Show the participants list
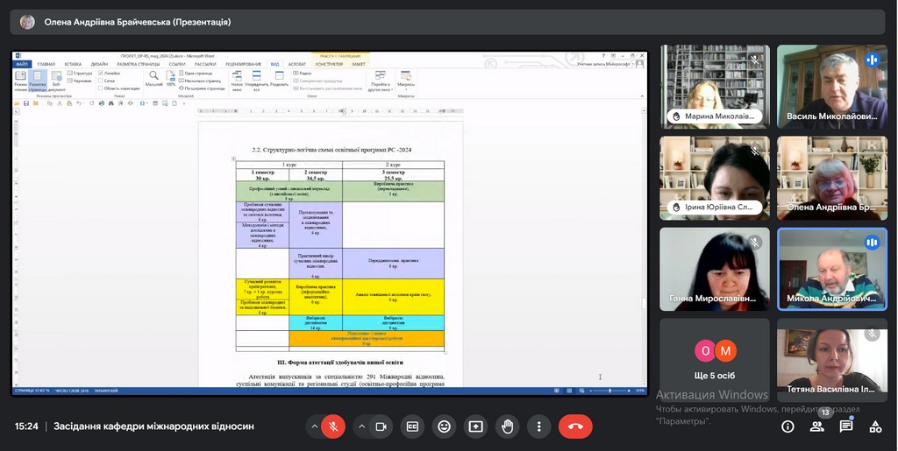898x451 pixels. [817, 426]
